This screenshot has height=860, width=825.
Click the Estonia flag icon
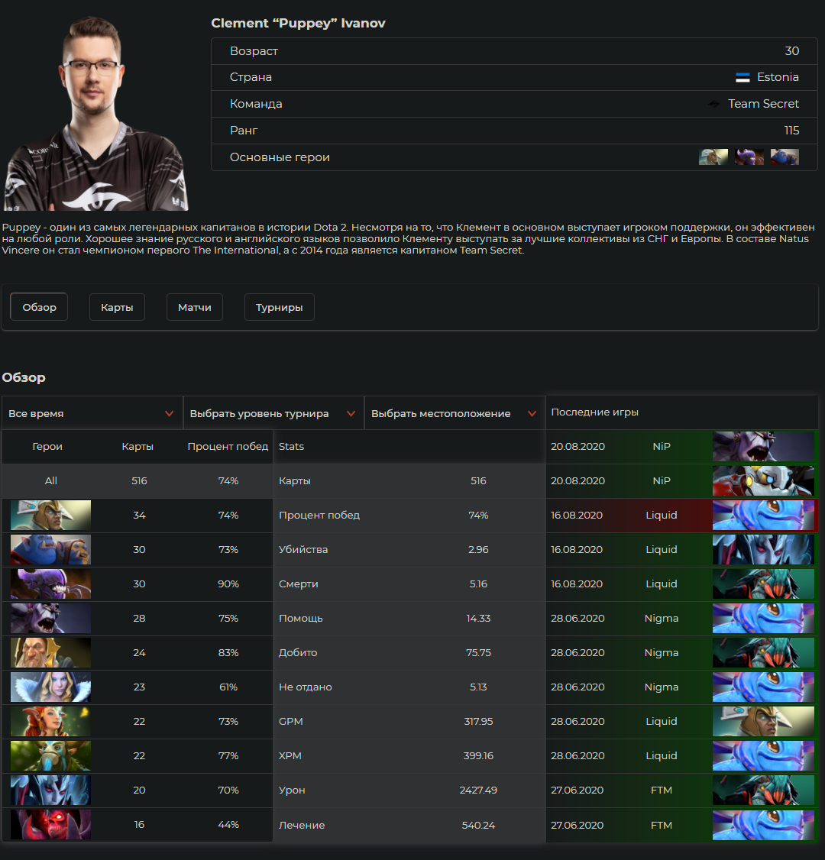click(x=742, y=77)
